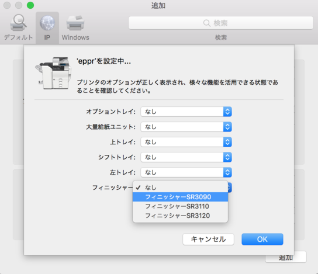Click the 左トレイ dropdown arrows
The height and width of the screenshot is (274, 318).
[227, 172]
